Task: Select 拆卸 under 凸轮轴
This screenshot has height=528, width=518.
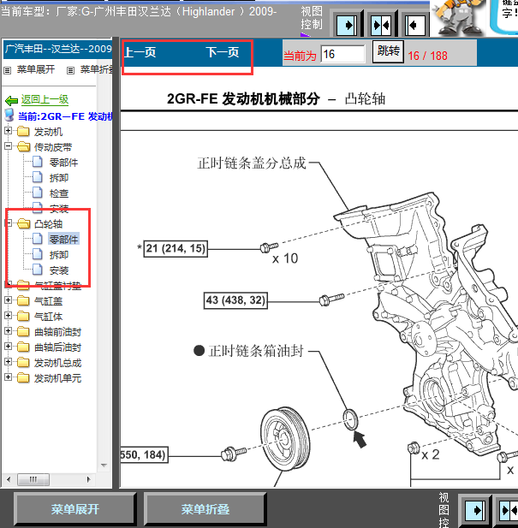Action: [58, 255]
